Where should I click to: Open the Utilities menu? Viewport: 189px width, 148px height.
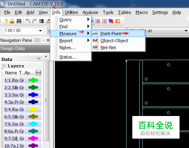tap(71, 12)
